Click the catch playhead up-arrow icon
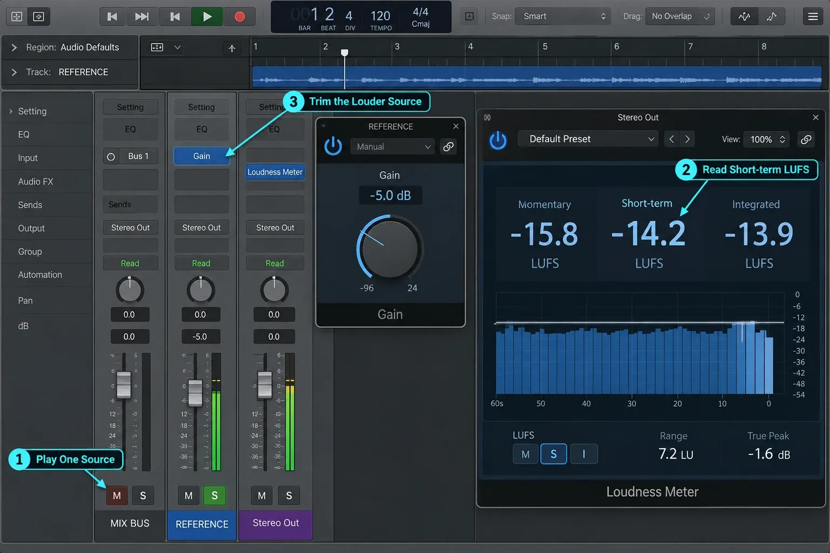Image resolution: width=830 pixels, height=553 pixels. coord(232,48)
